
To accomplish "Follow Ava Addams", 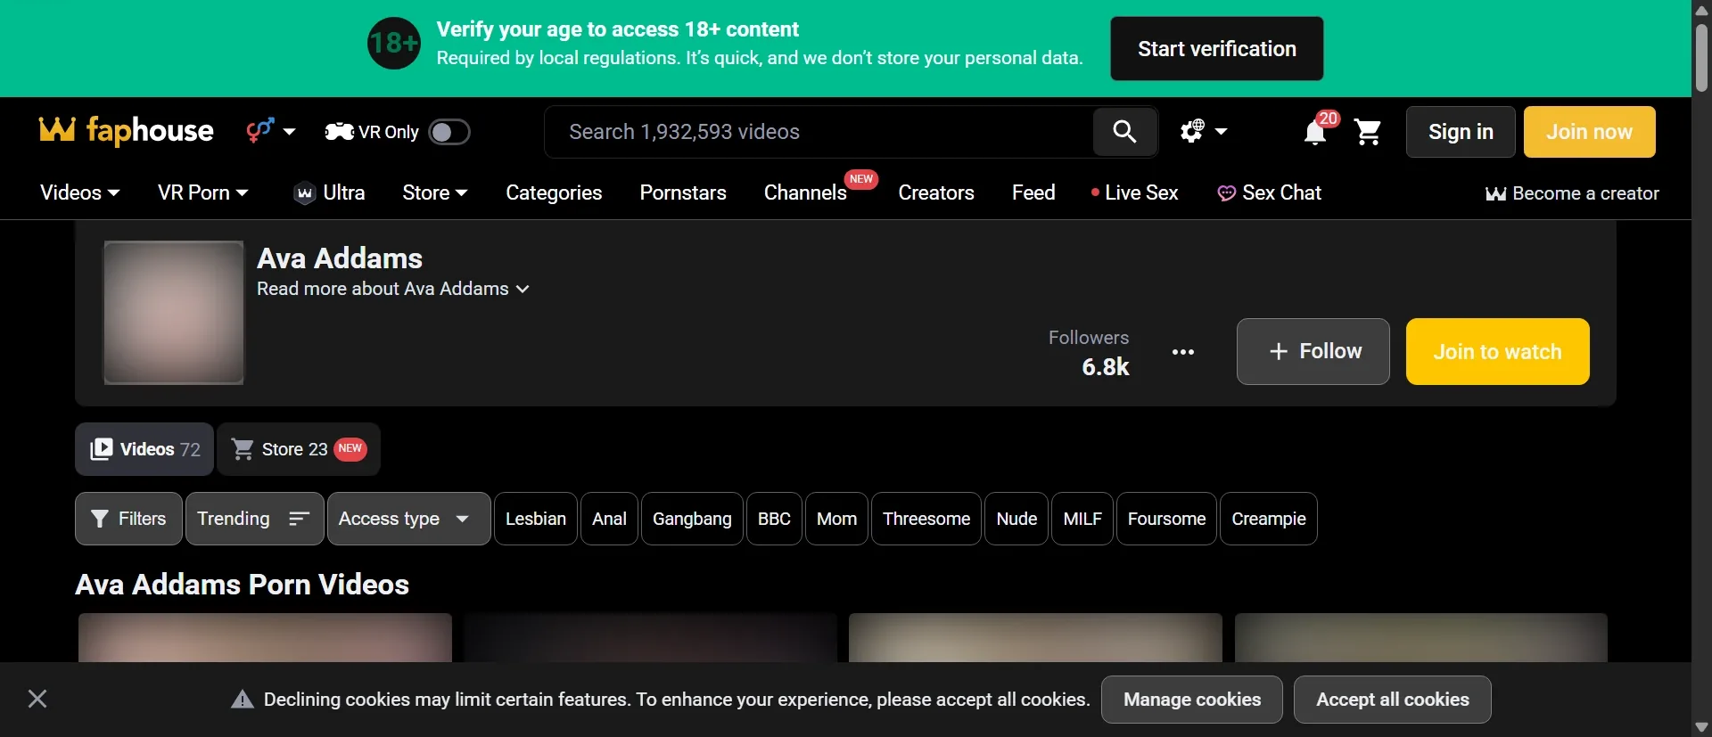I will tap(1313, 352).
